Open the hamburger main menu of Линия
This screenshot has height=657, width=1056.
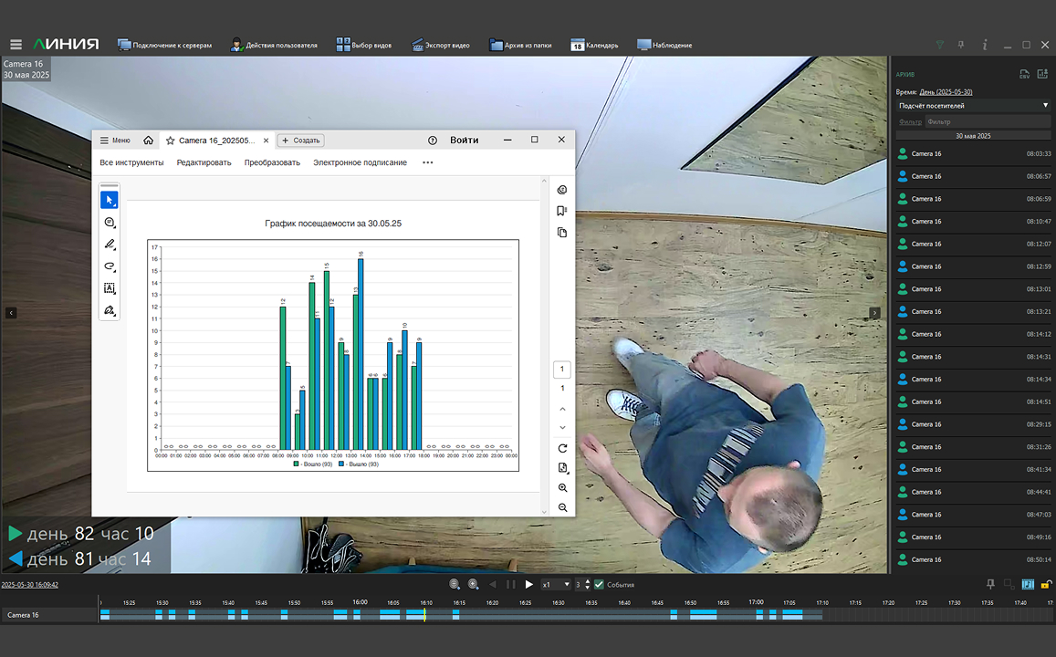(16, 45)
